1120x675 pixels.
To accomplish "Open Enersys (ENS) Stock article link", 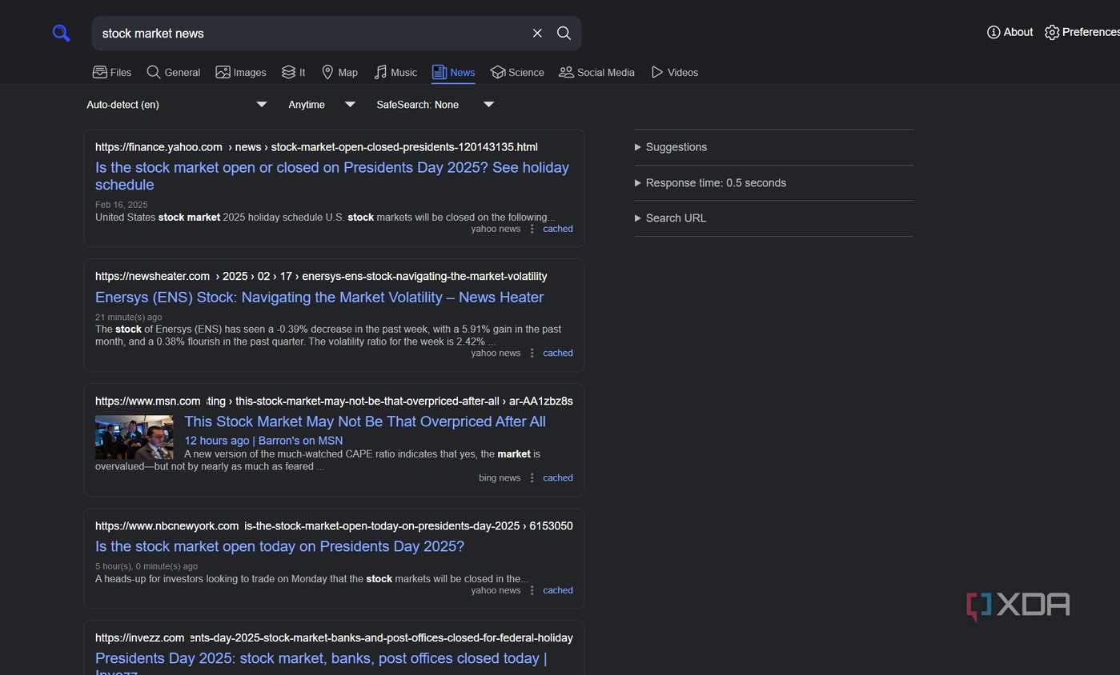I will coord(319,297).
